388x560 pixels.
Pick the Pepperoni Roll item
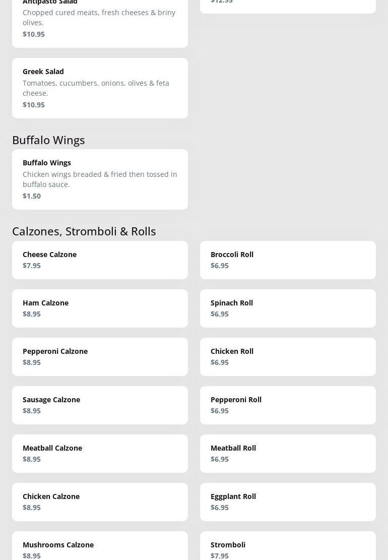coord(288,405)
